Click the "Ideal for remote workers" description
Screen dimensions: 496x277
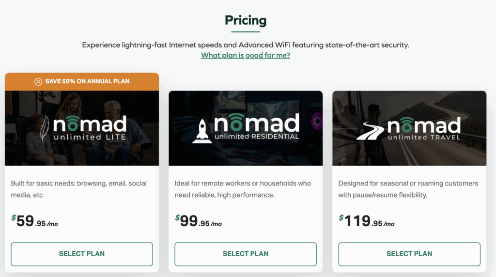tap(243, 189)
